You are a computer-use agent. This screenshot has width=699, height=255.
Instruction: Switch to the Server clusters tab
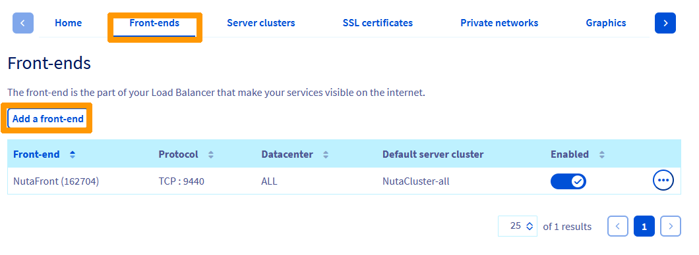tap(260, 22)
